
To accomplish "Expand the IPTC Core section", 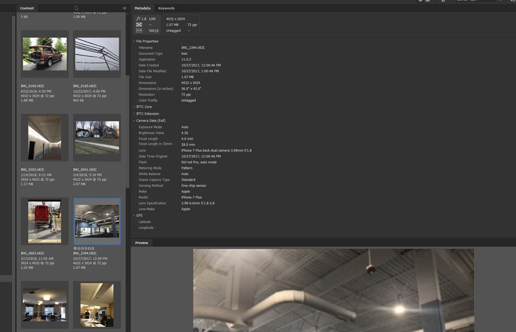I will click(134, 107).
